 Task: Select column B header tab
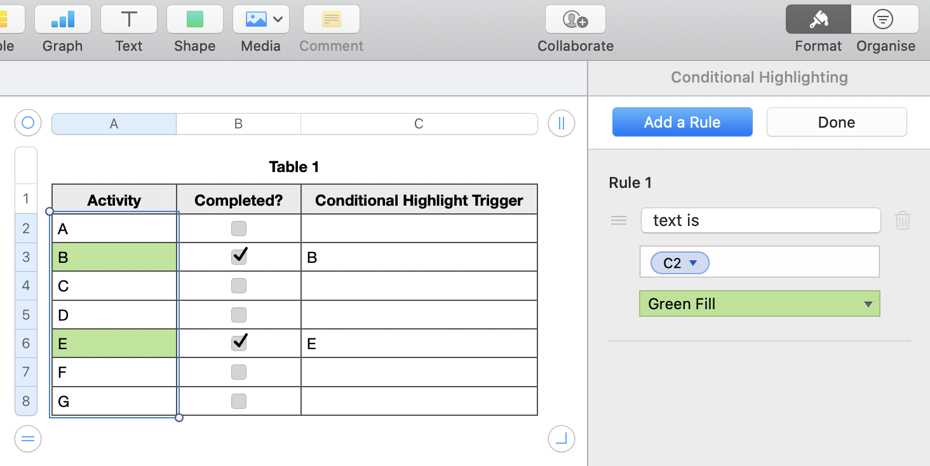[238, 124]
